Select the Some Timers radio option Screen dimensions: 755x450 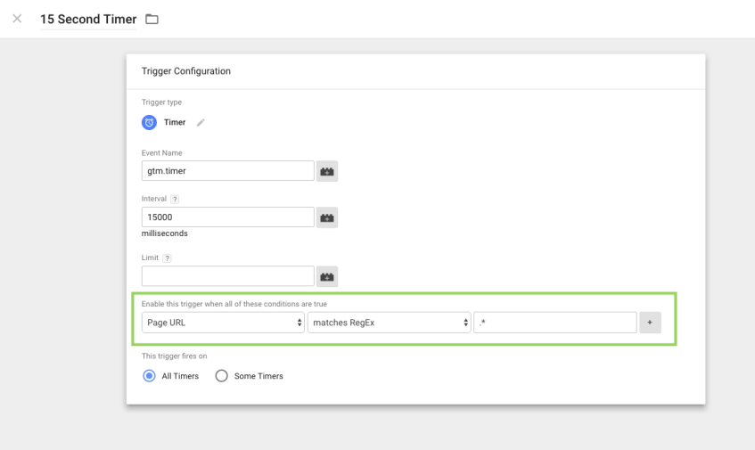pos(222,376)
